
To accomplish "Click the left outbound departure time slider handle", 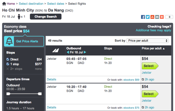I will point(8,94).
